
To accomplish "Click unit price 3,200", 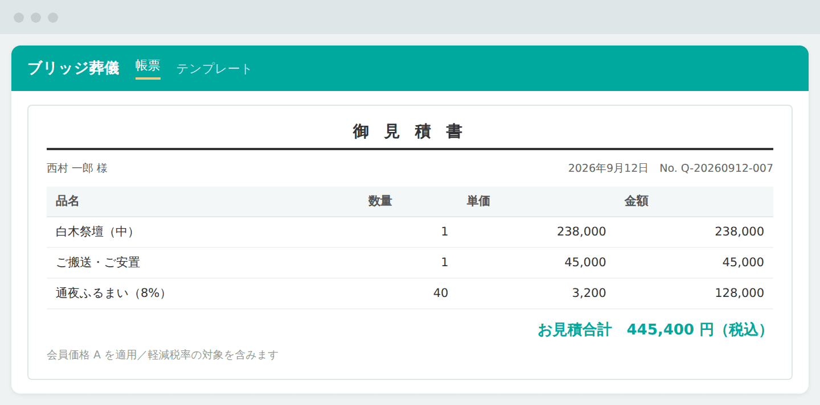I will click(589, 294).
